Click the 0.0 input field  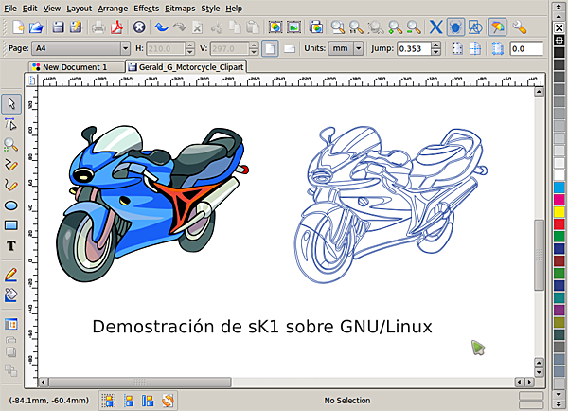[526, 48]
